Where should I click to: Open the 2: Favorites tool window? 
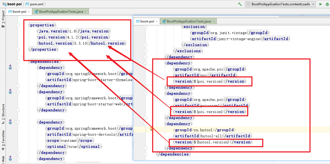point(3,138)
